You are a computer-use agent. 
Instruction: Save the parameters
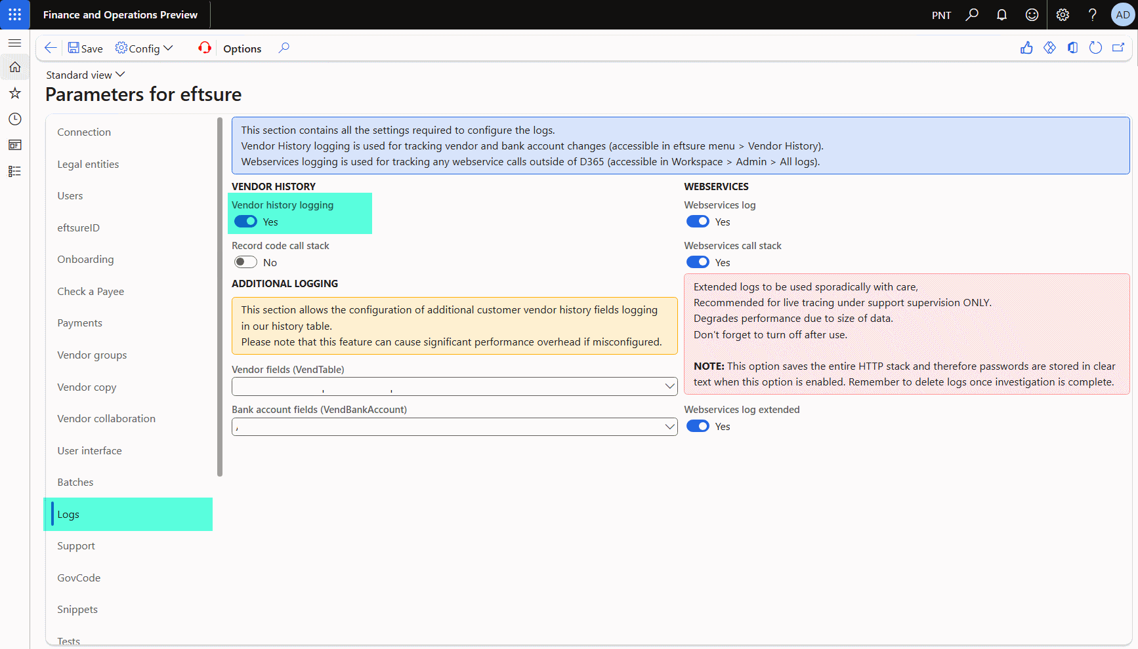tap(85, 49)
